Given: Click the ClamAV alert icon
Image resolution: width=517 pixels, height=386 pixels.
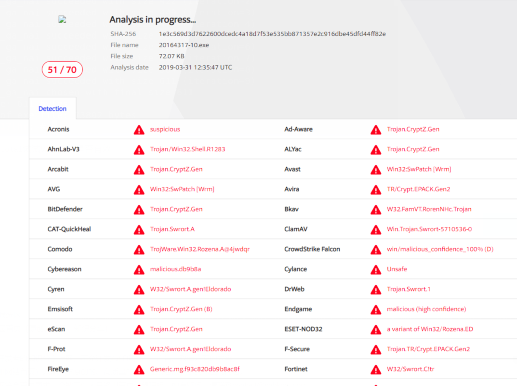Looking at the screenshot, I should 376,229.
